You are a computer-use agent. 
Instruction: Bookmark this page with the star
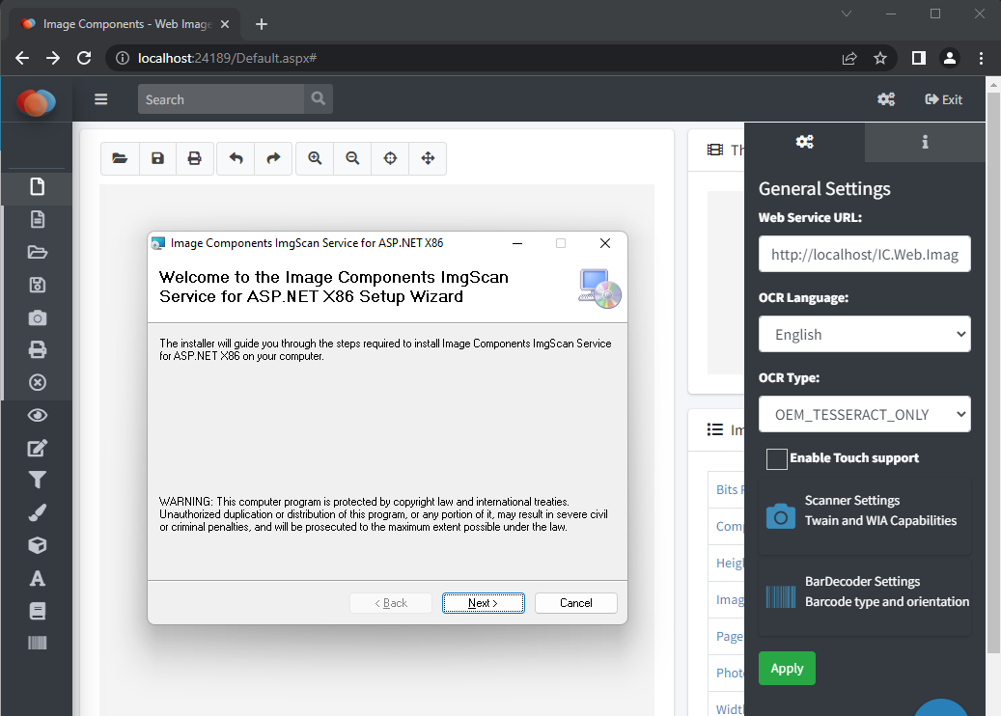[880, 58]
